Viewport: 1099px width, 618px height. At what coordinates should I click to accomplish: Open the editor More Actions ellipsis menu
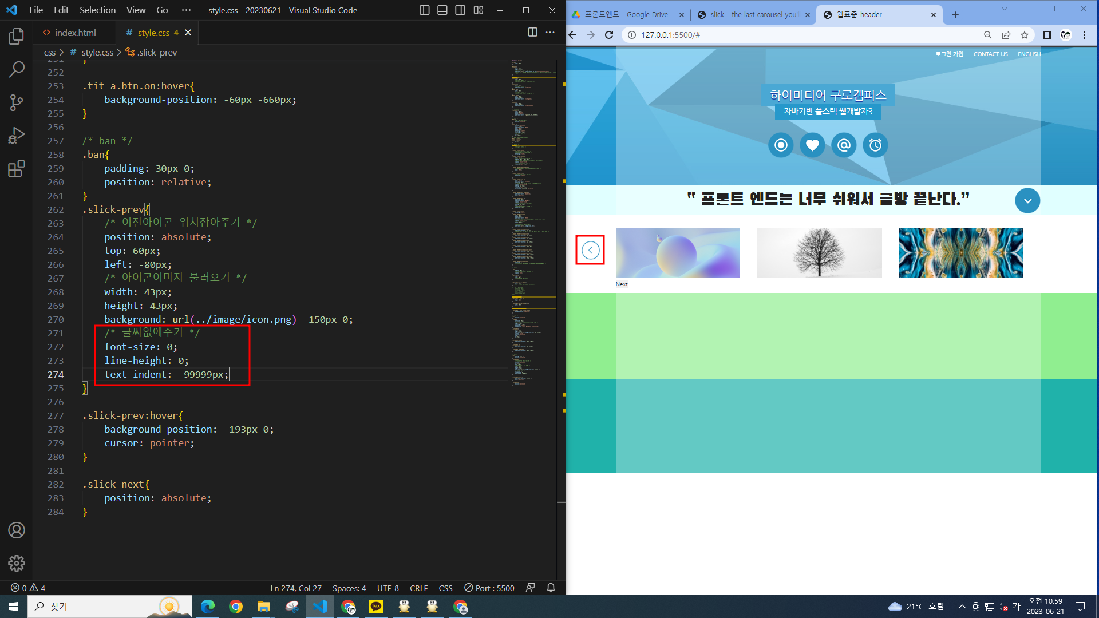tap(550, 33)
